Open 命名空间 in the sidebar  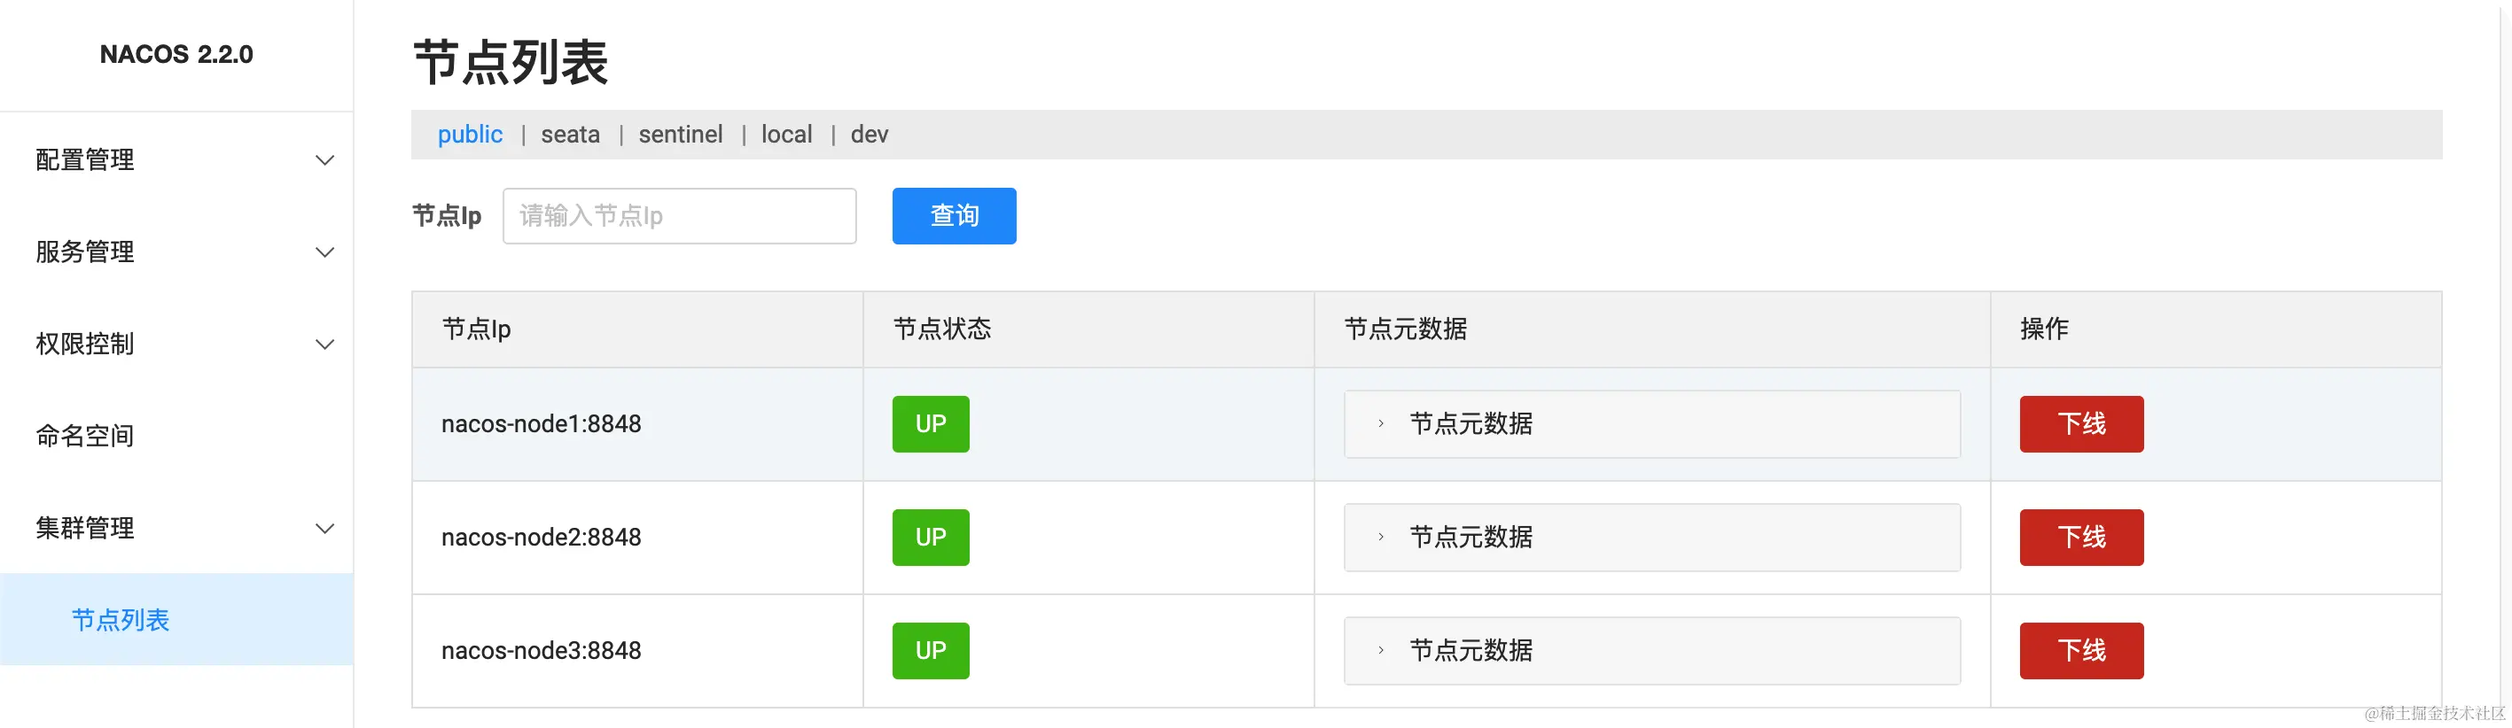(85, 436)
